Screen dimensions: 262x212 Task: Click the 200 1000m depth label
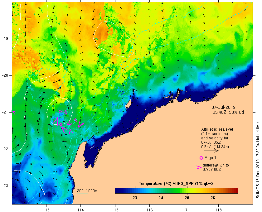(87, 191)
